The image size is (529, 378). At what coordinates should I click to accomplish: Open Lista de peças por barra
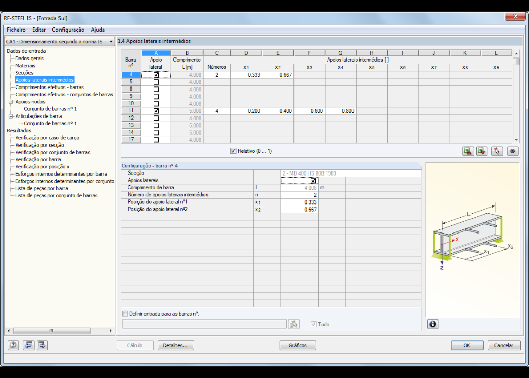(x=42, y=188)
